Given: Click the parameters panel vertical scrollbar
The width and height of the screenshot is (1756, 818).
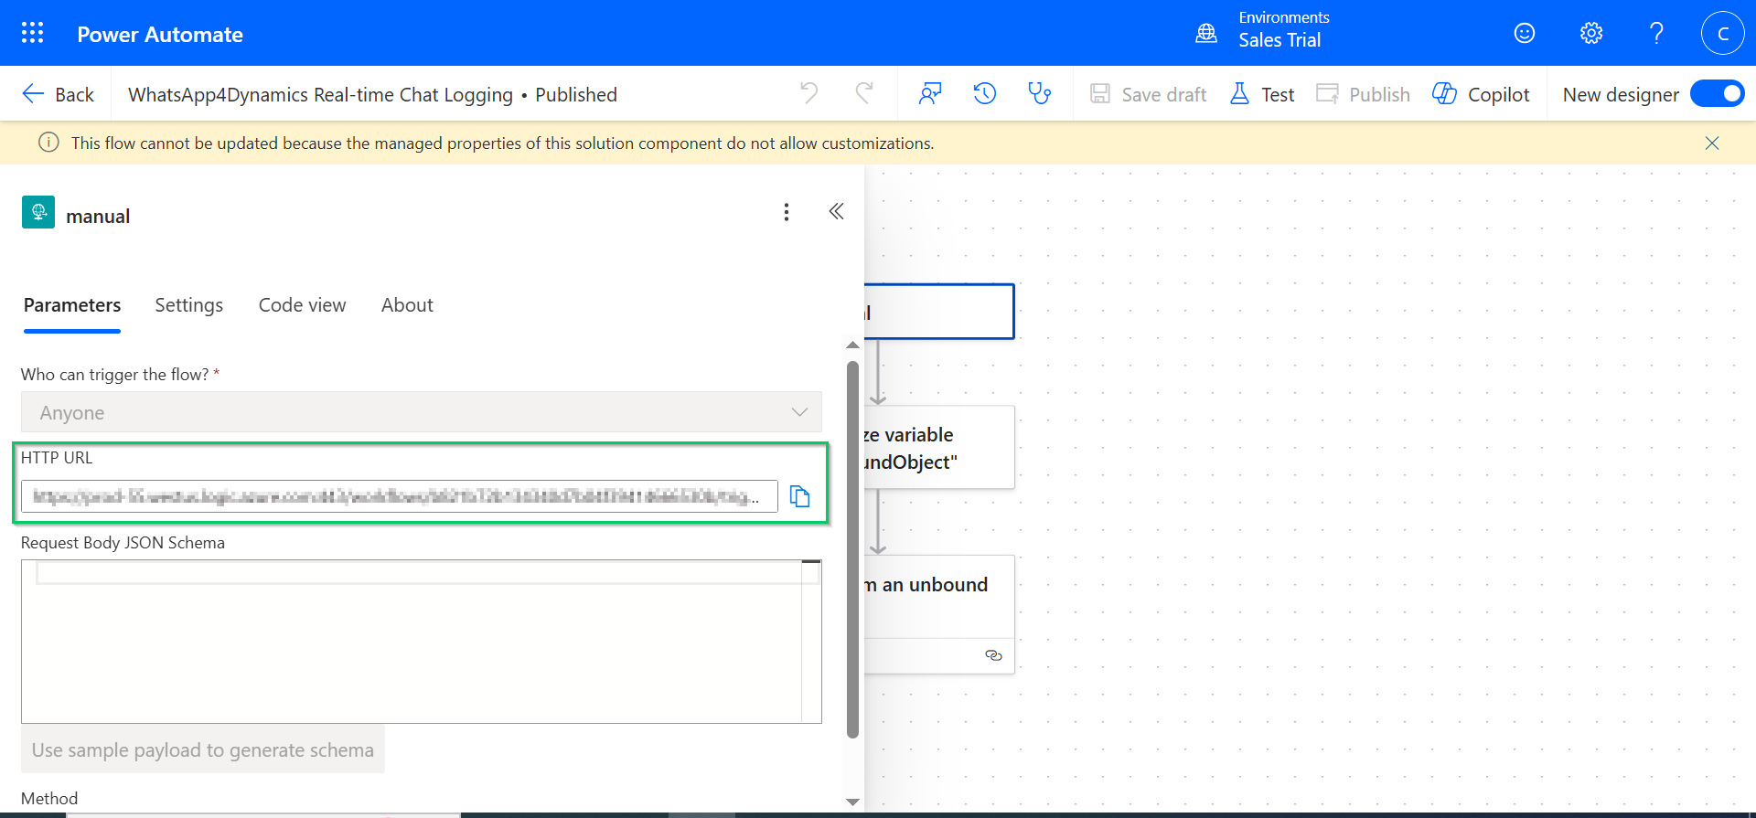Looking at the screenshot, I should (x=852, y=548).
